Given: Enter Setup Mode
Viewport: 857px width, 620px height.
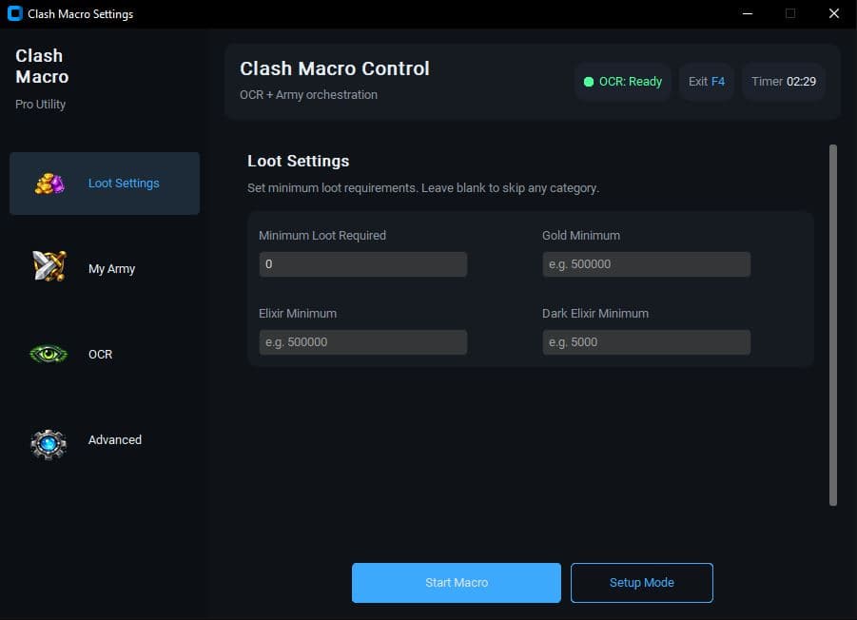Looking at the screenshot, I should click(641, 582).
